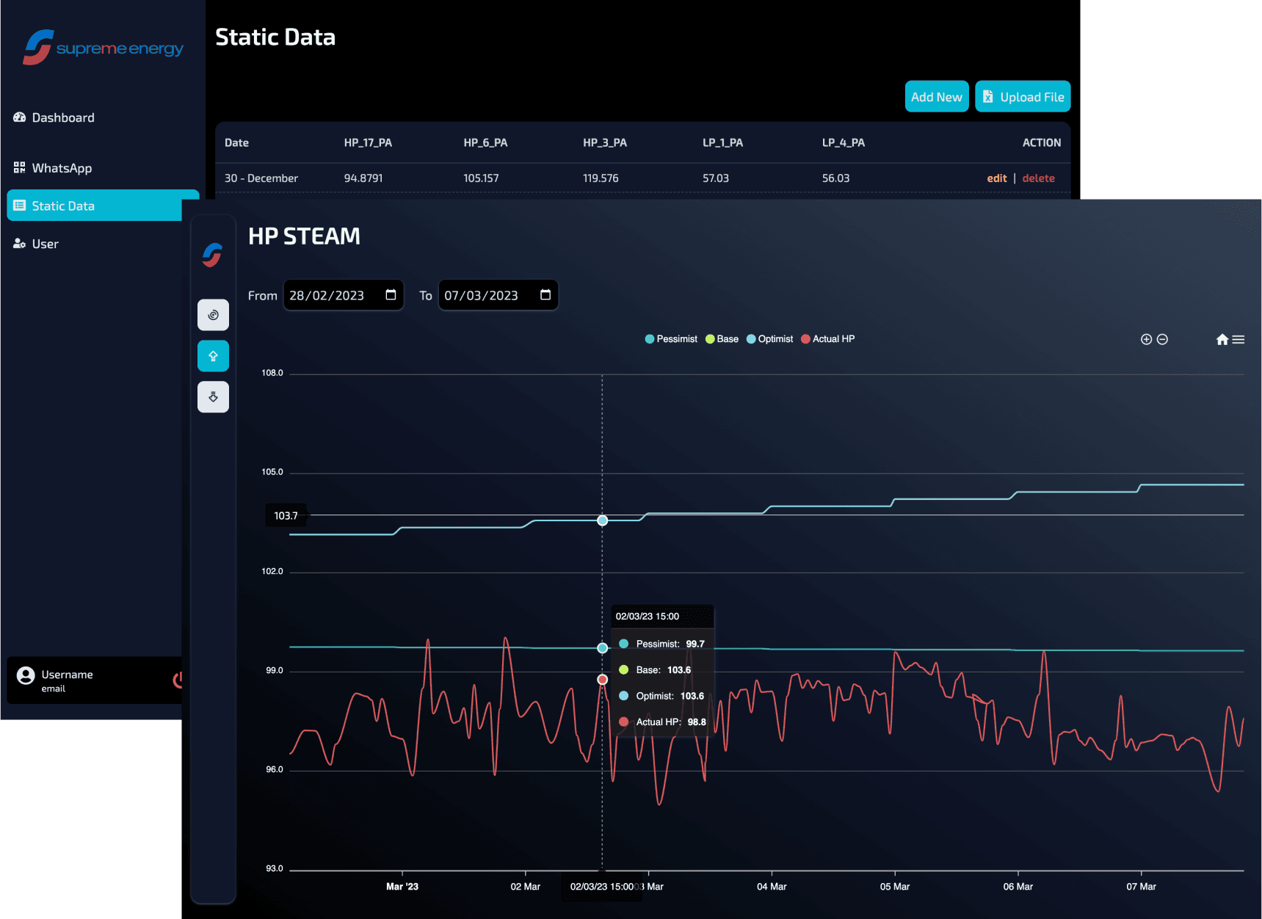This screenshot has width=1262, height=919.
Task: Reset chart zoom with home icon
Action: coord(1222,339)
